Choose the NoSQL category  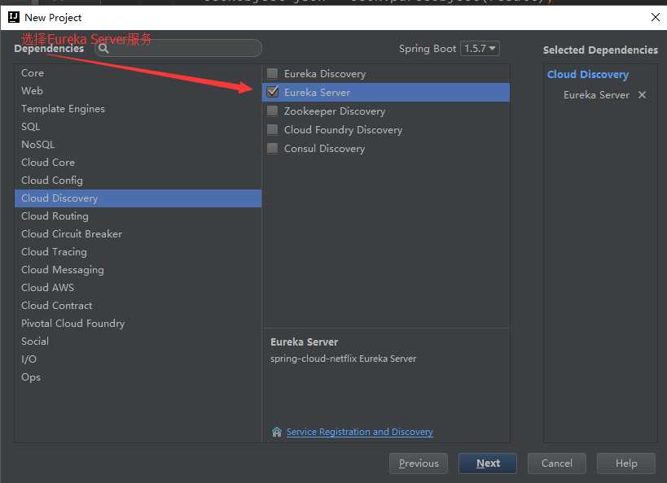(x=138, y=145)
